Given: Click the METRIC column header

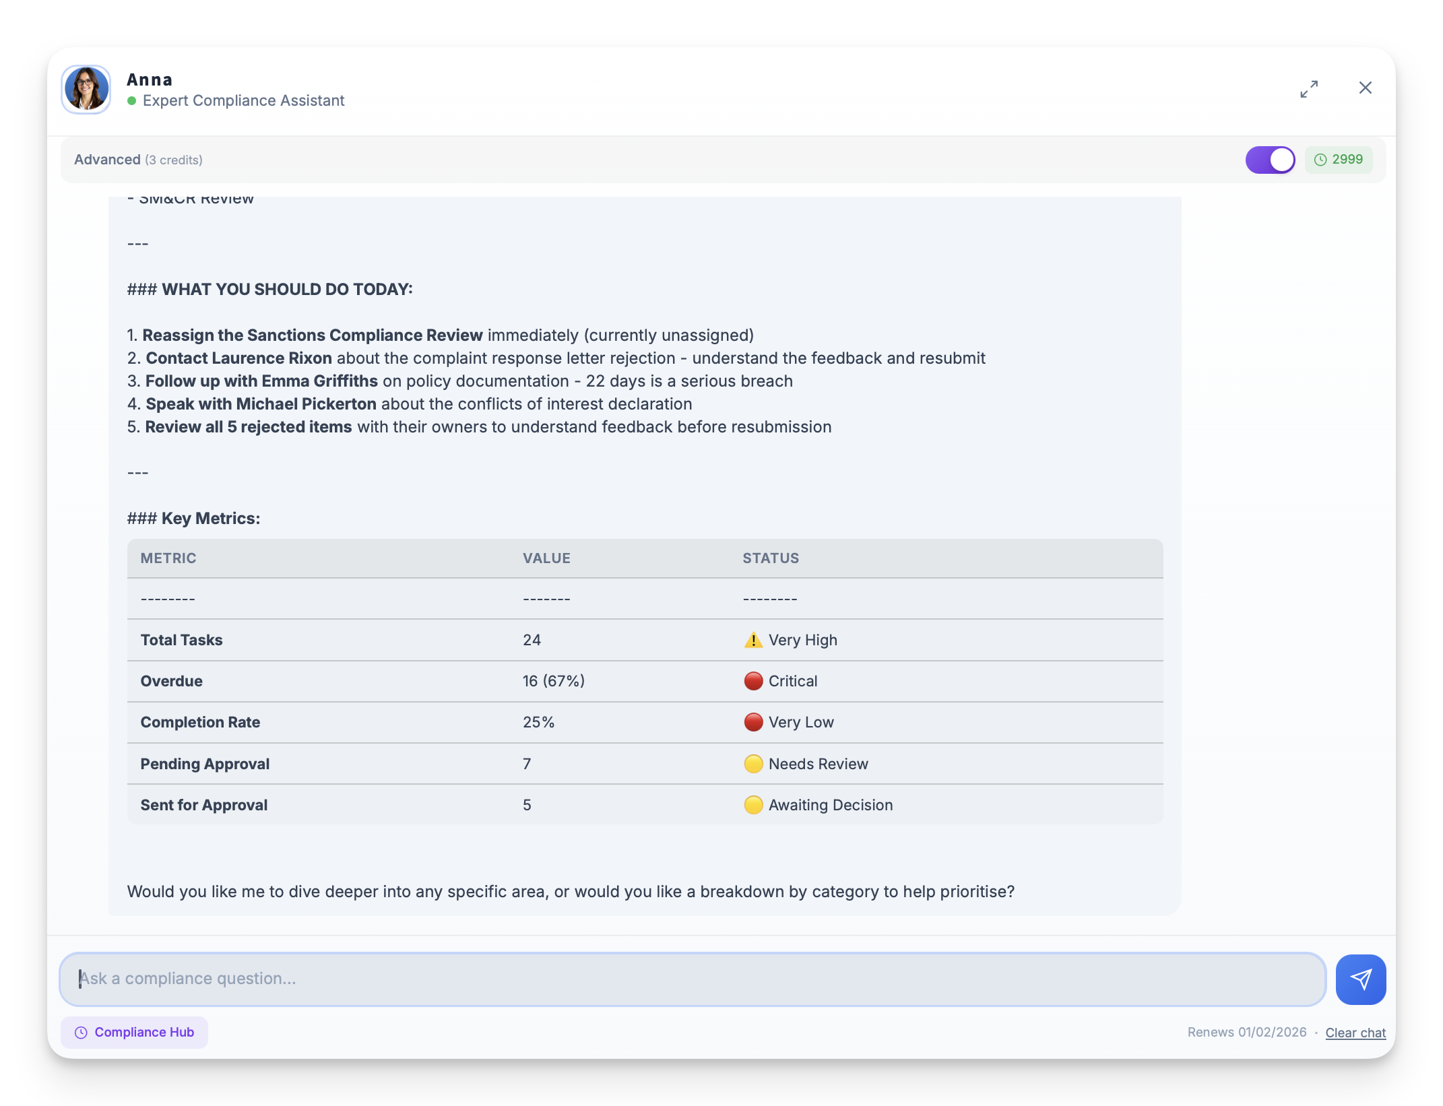Looking at the screenshot, I should click(x=168, y=558).
